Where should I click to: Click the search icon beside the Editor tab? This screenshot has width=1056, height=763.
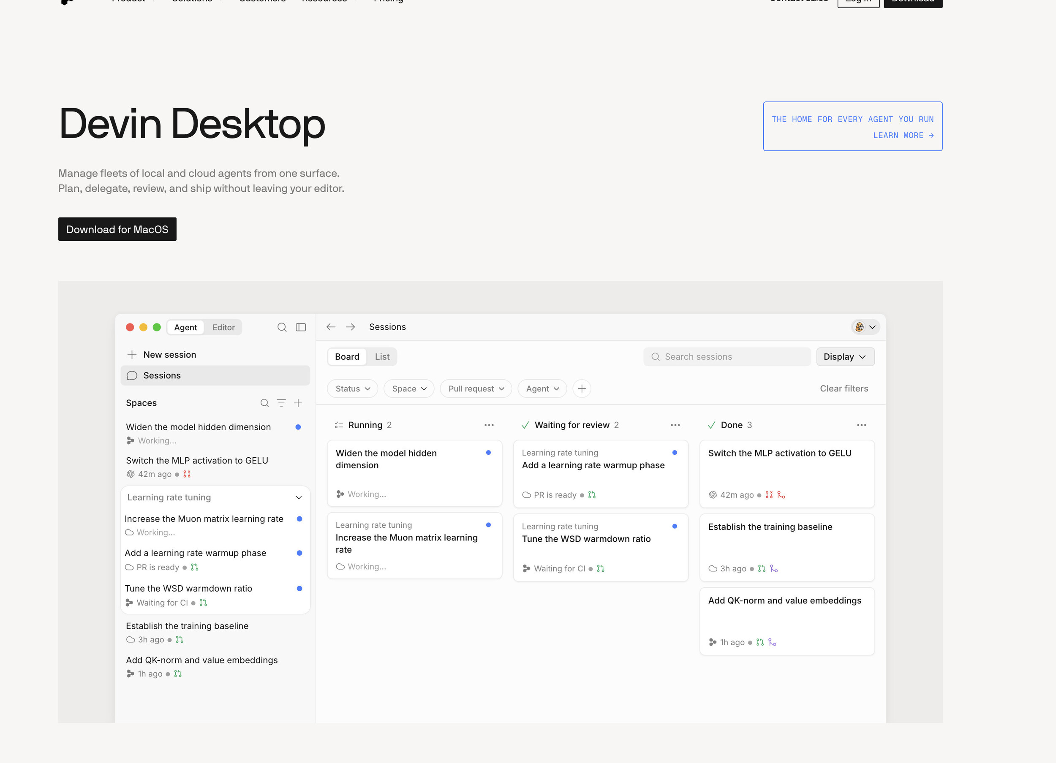coord(282,327)
